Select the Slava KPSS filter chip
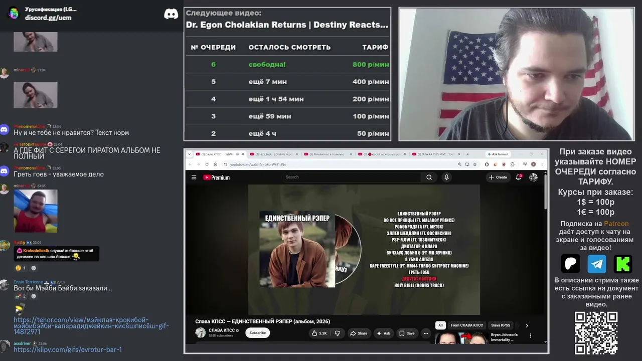This screenshot has height=361, width=642. click(x=501, y=325)
